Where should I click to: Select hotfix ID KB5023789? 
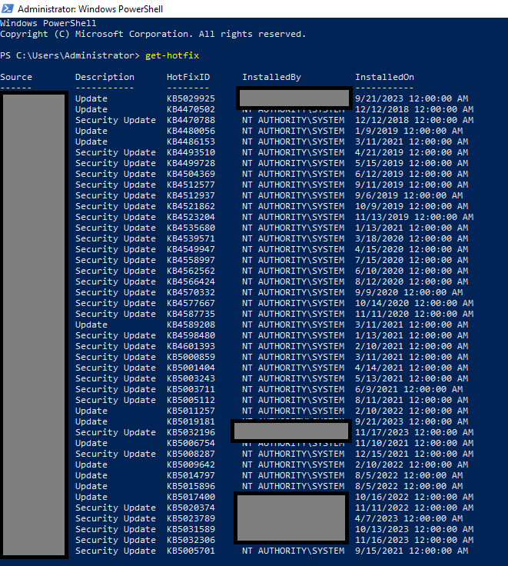point(191,519)
